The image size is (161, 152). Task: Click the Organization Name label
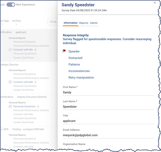[74, 144]
